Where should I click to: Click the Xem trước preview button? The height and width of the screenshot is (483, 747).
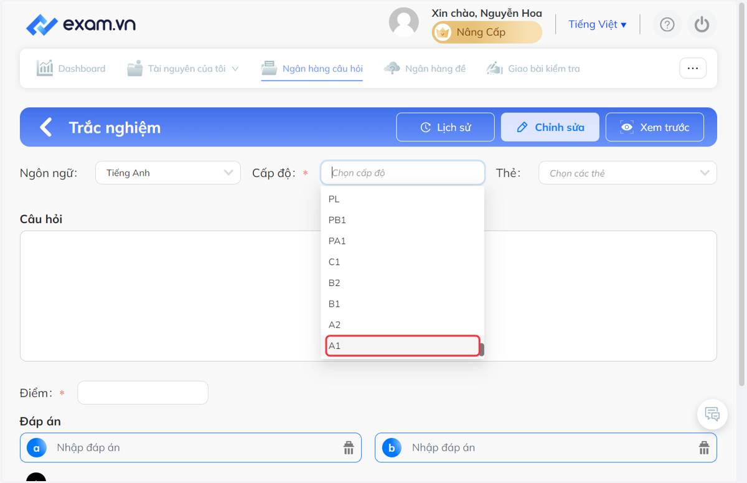(655, 127)
